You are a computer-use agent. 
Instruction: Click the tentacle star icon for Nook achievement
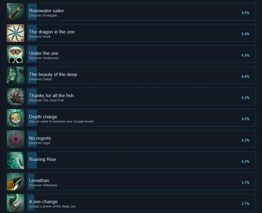coord(15,33)
